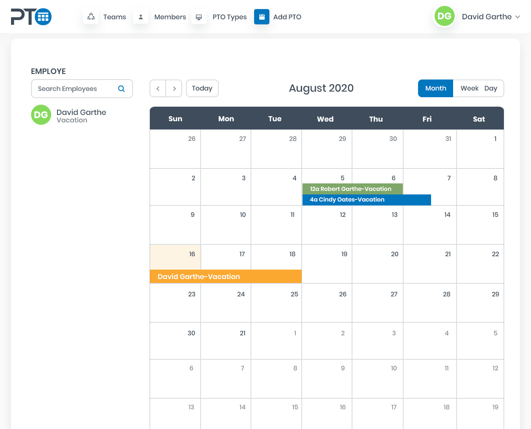Image resolution: width=531 pixels, height=429 pixels.
Task: Click the Teams recycle-style icon
Action: 91,17
